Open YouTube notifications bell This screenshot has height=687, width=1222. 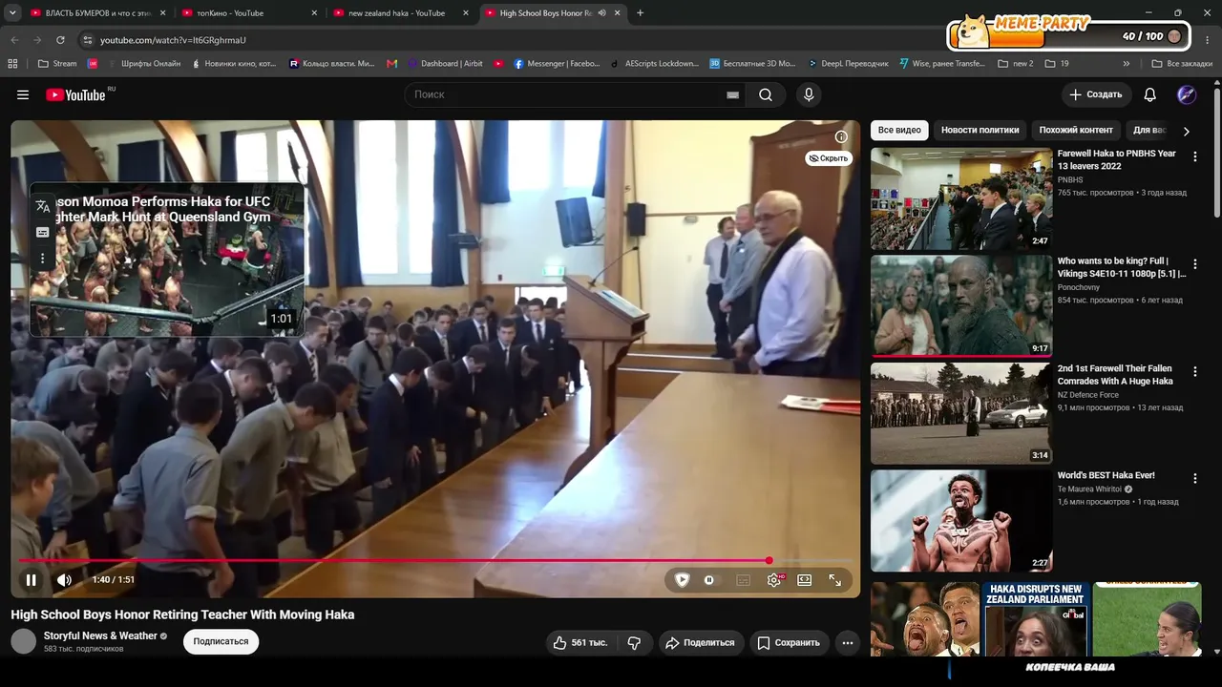1149,94
